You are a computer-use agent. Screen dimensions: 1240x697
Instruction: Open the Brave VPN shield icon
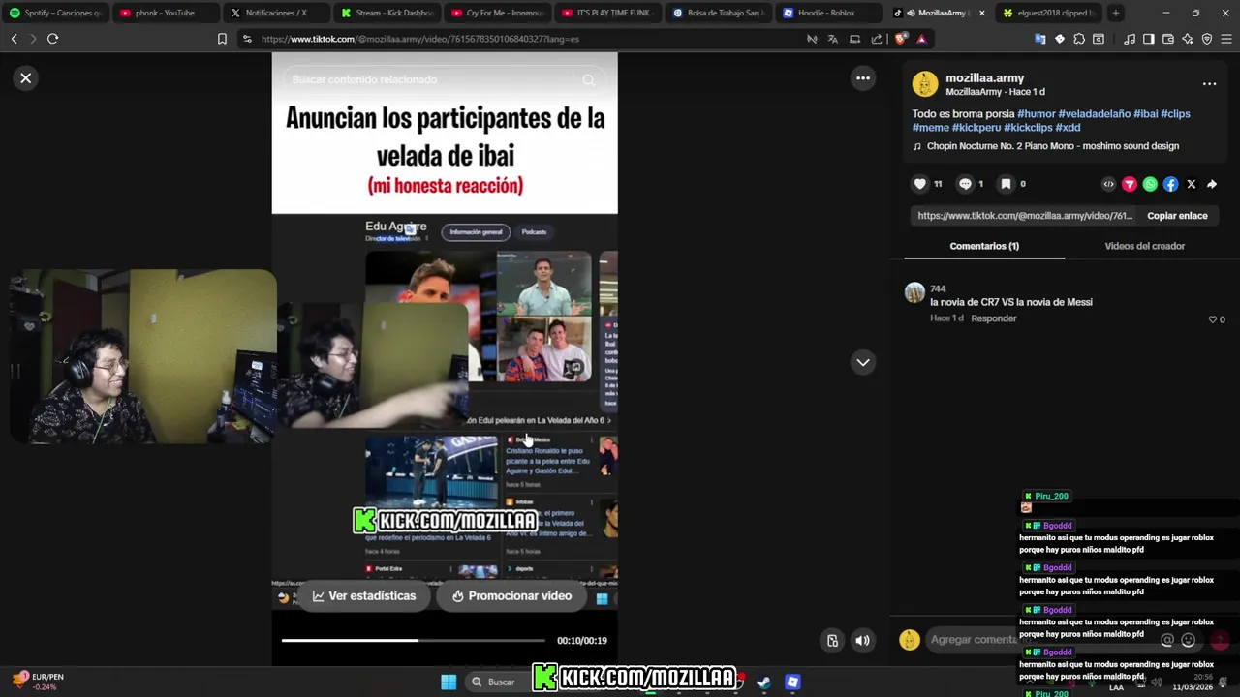(1207, 39)
